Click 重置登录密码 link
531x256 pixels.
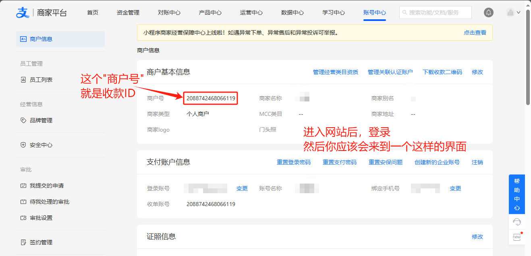coord(293,162)
